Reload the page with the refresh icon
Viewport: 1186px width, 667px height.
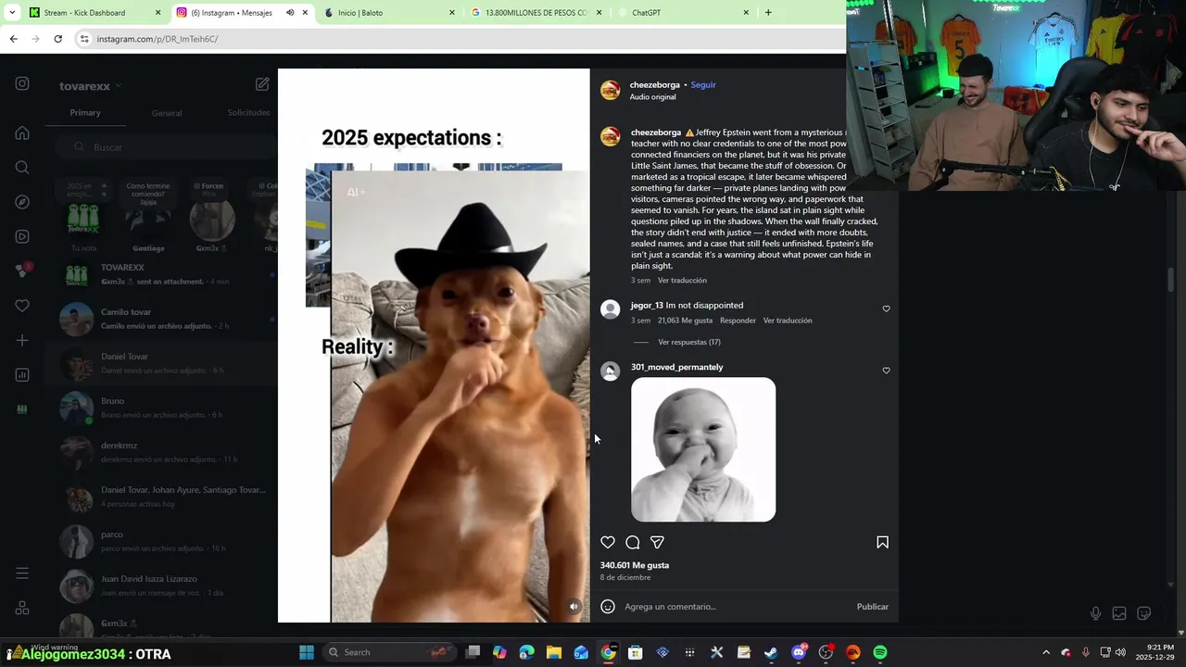tap(57, 39)
